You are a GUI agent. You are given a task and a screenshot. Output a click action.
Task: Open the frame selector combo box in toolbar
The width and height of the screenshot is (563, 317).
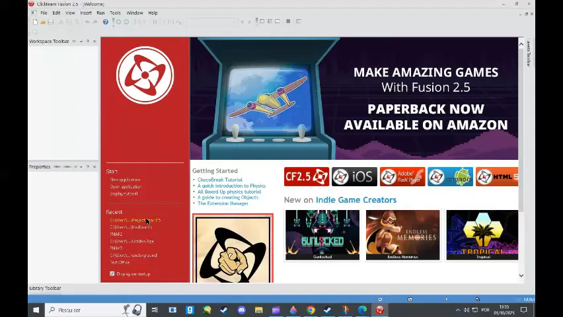click(x=211, y=22)
